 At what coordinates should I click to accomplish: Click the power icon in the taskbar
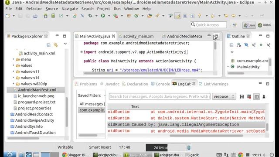pyautogui.click(x=272, y=155)
